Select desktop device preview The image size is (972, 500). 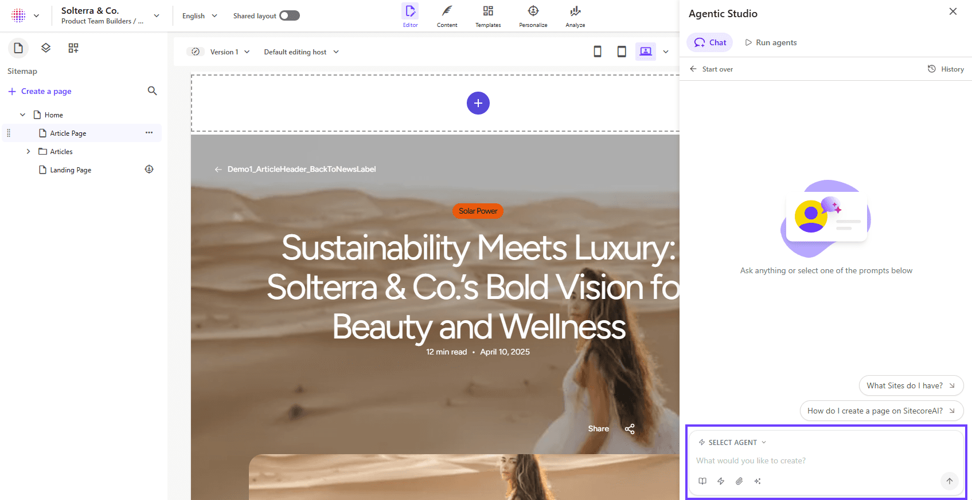tap(646, 52)
